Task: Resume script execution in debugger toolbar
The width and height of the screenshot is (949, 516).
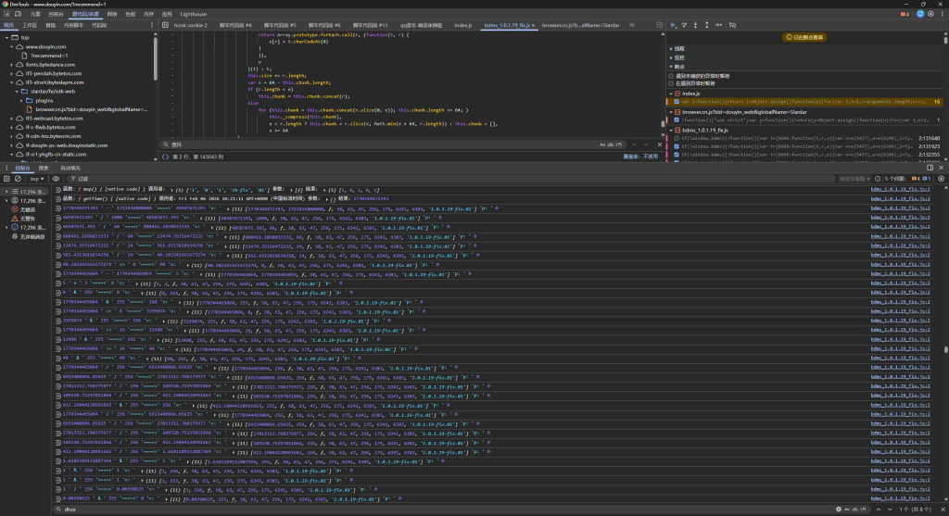Action: [x=673, y=25]
